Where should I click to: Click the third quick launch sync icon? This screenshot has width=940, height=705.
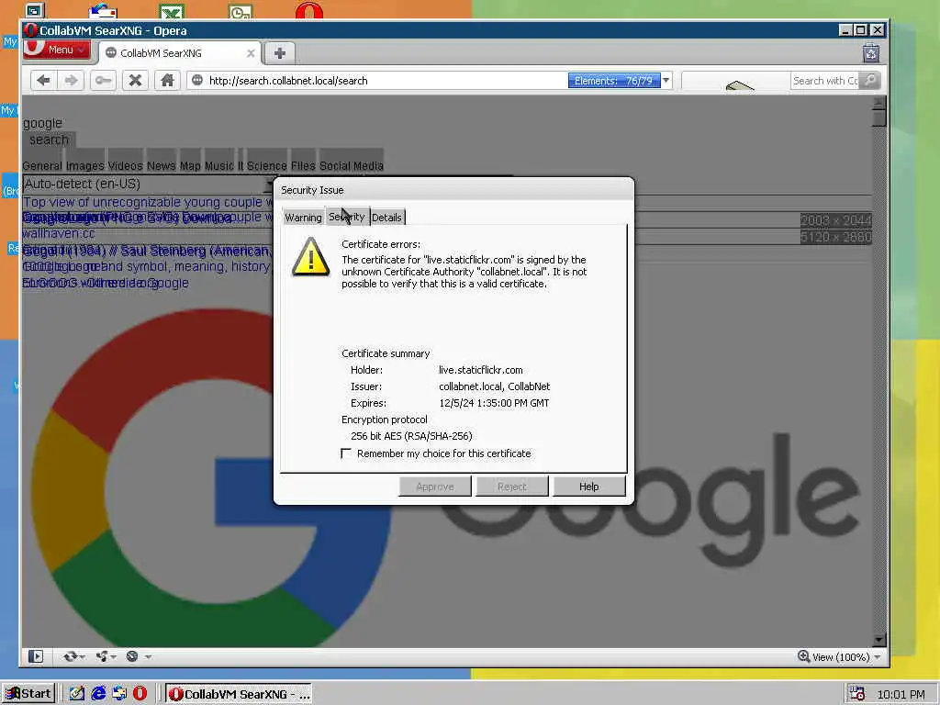[119, 694]
